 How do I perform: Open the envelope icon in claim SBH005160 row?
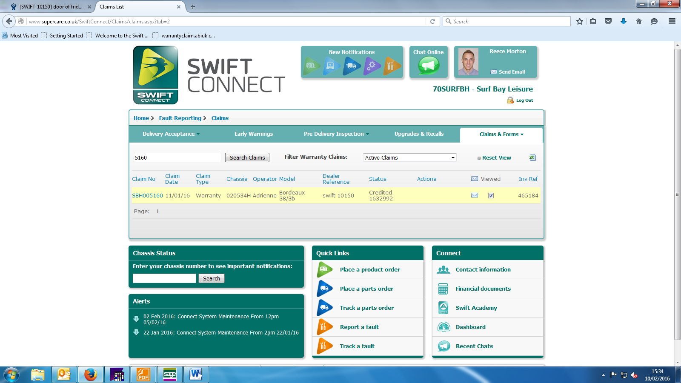(x=475, y=195)
